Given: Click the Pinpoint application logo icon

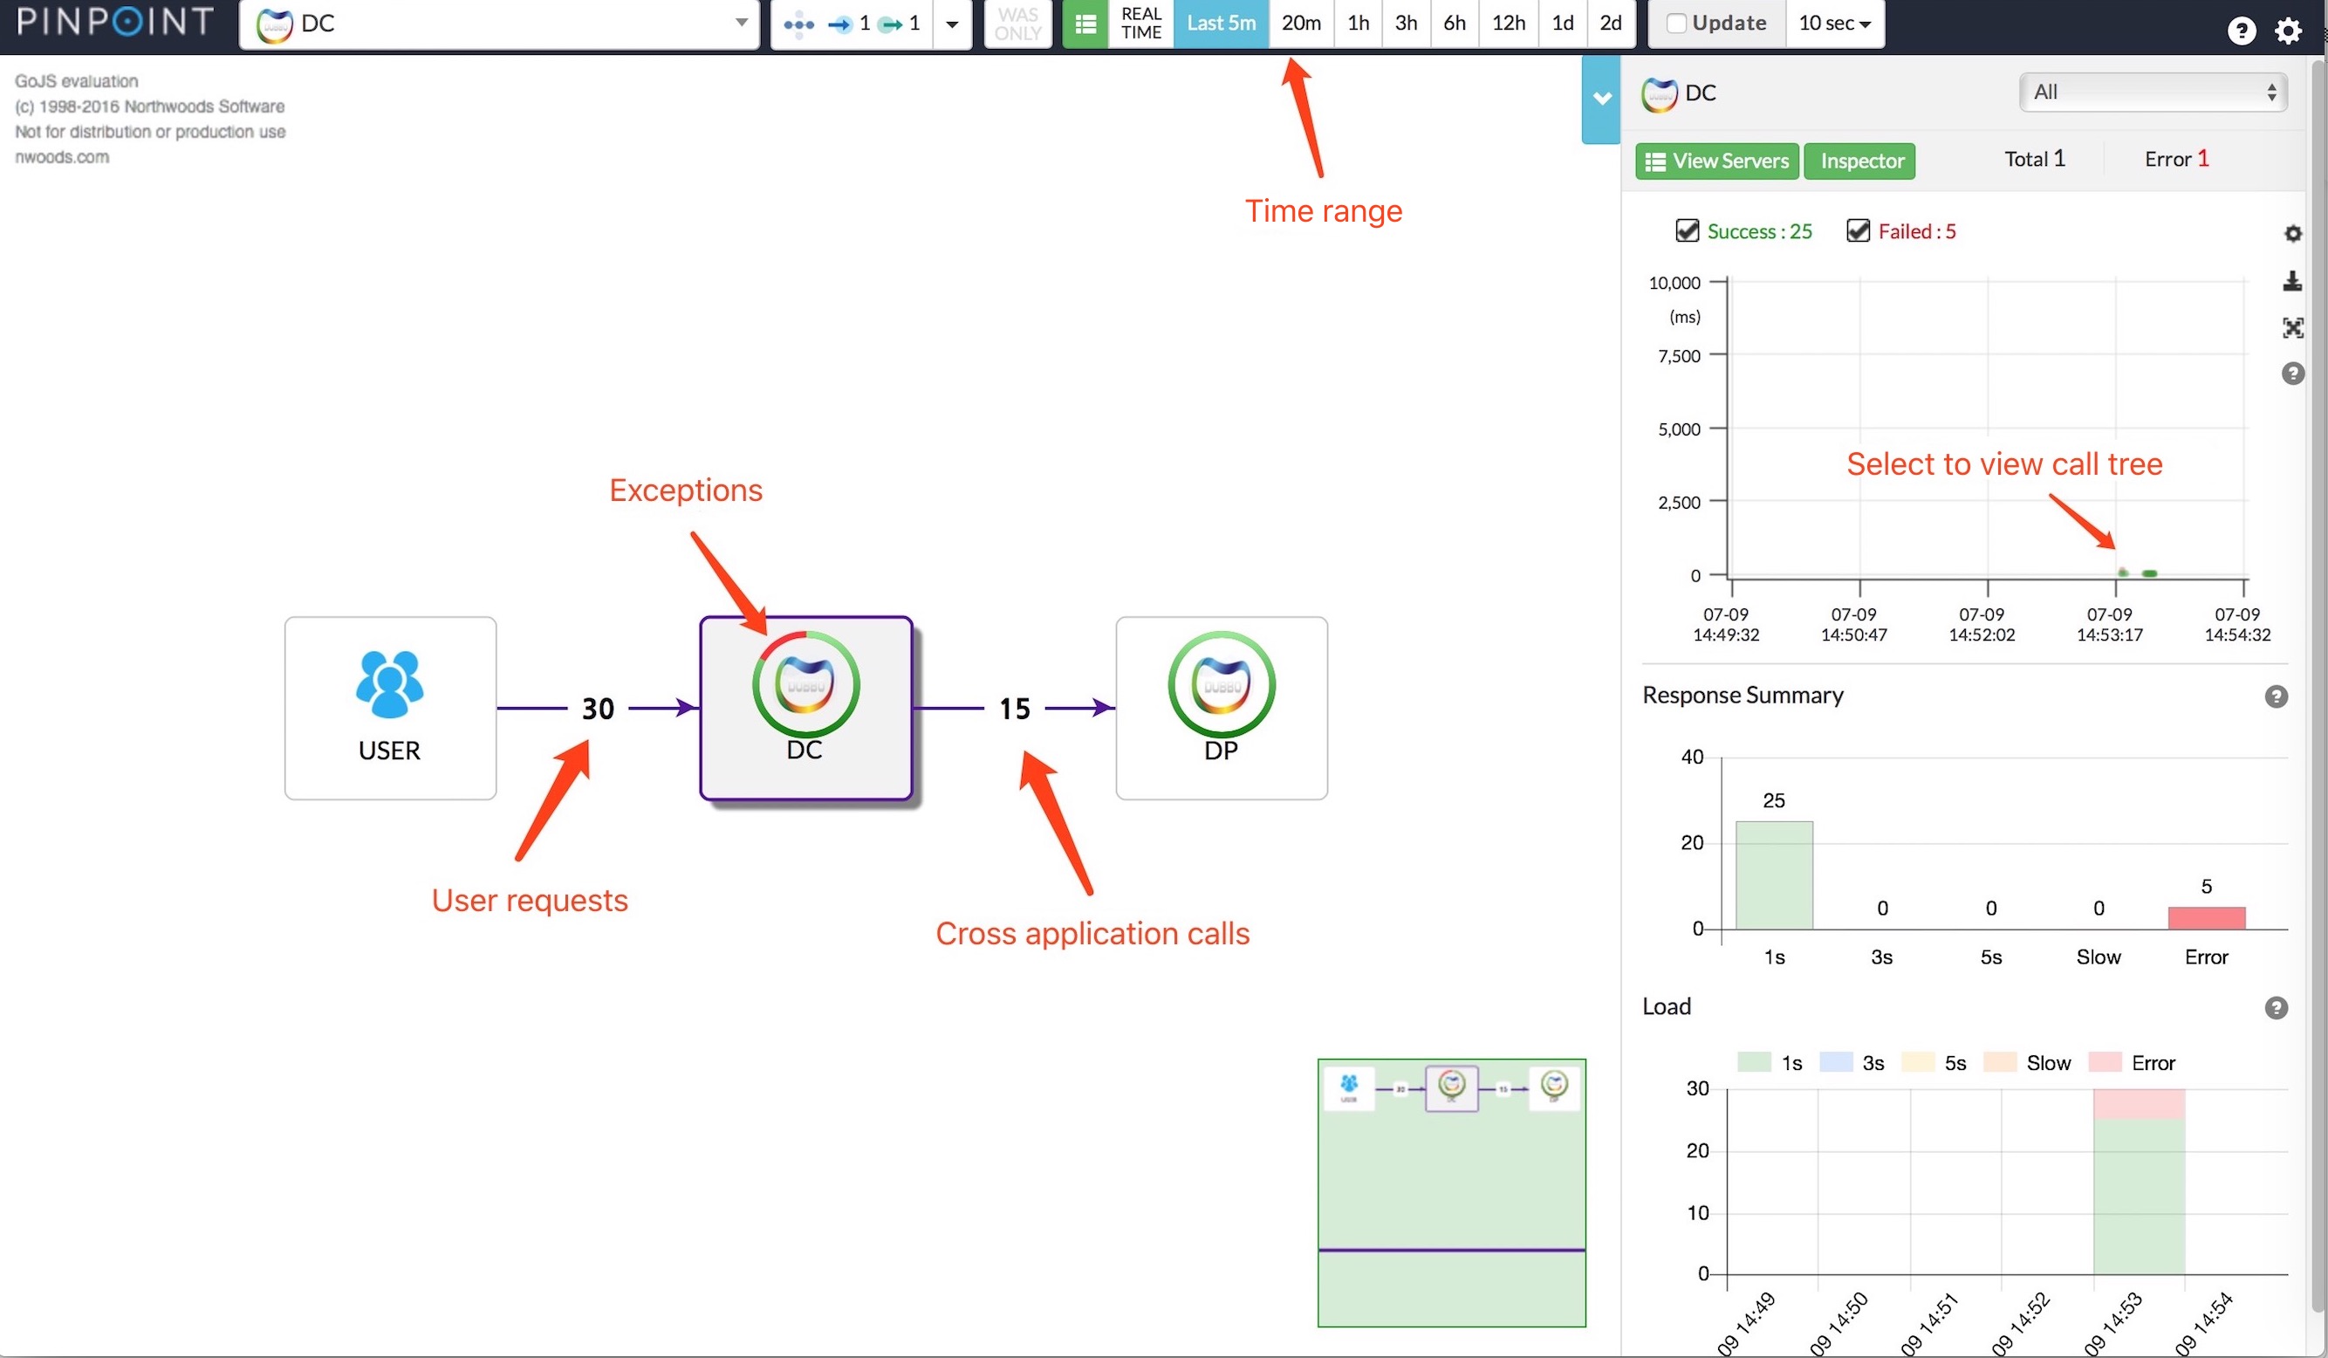Looking at the screenshot, I should coord(116,23).
